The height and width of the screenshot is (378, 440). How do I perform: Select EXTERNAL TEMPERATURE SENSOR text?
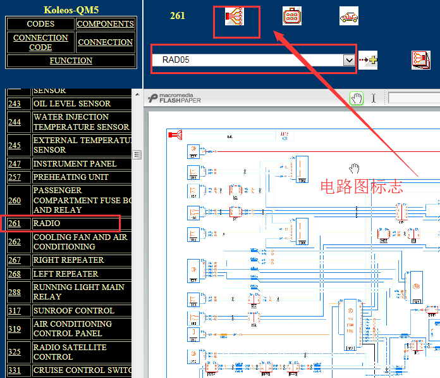pyautogui.click(x=82, y=145)
